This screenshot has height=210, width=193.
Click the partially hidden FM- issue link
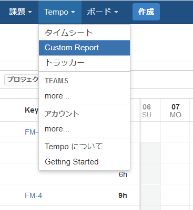[32, 132]
